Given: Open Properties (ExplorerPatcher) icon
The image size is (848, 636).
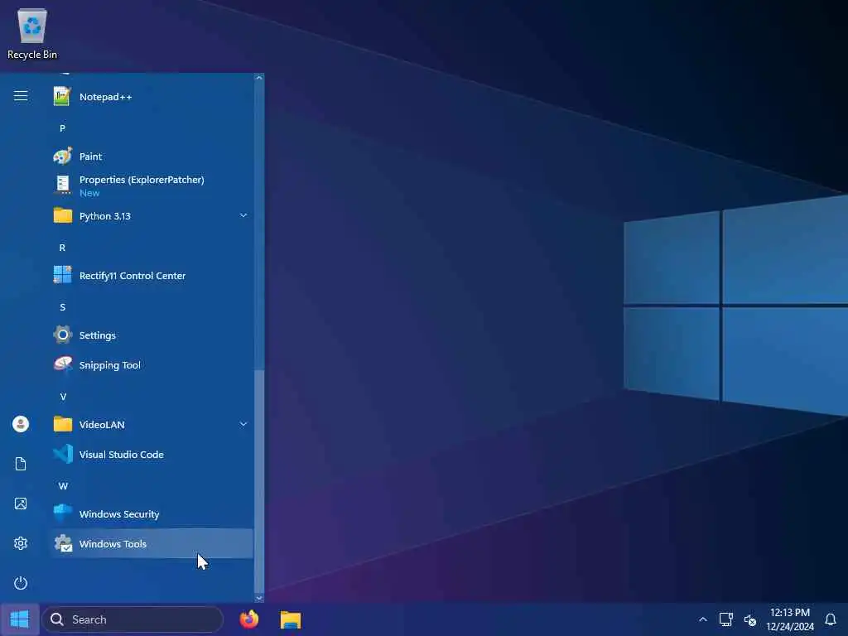Looking at the screenshot, I should click(x=62, y=185).
